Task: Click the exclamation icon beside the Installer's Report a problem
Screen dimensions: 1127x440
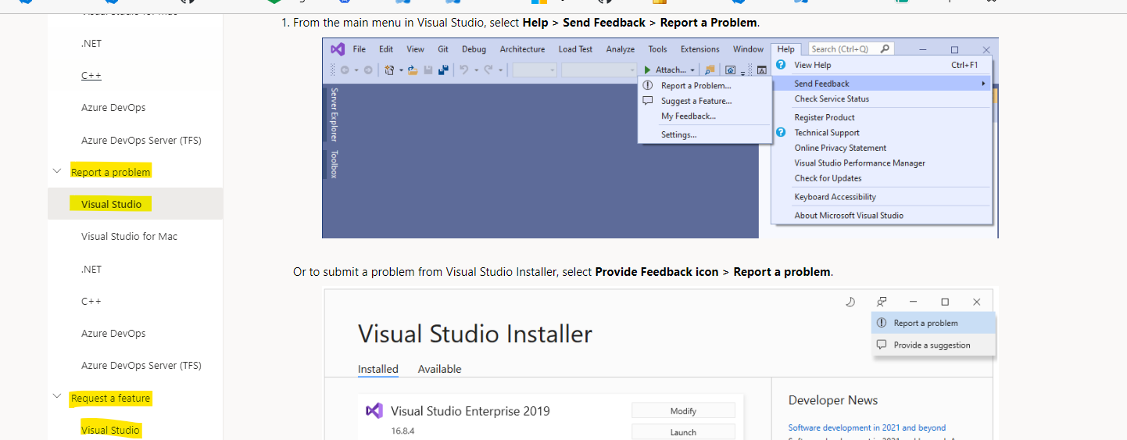Action: pyautogui.click(x=882, y=323)
